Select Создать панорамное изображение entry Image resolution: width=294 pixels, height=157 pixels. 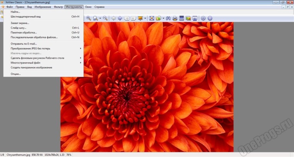(x=43, y=67)
